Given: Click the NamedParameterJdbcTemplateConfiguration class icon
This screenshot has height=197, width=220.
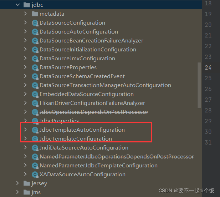Looking at the screenshot, I should [35, 166].
